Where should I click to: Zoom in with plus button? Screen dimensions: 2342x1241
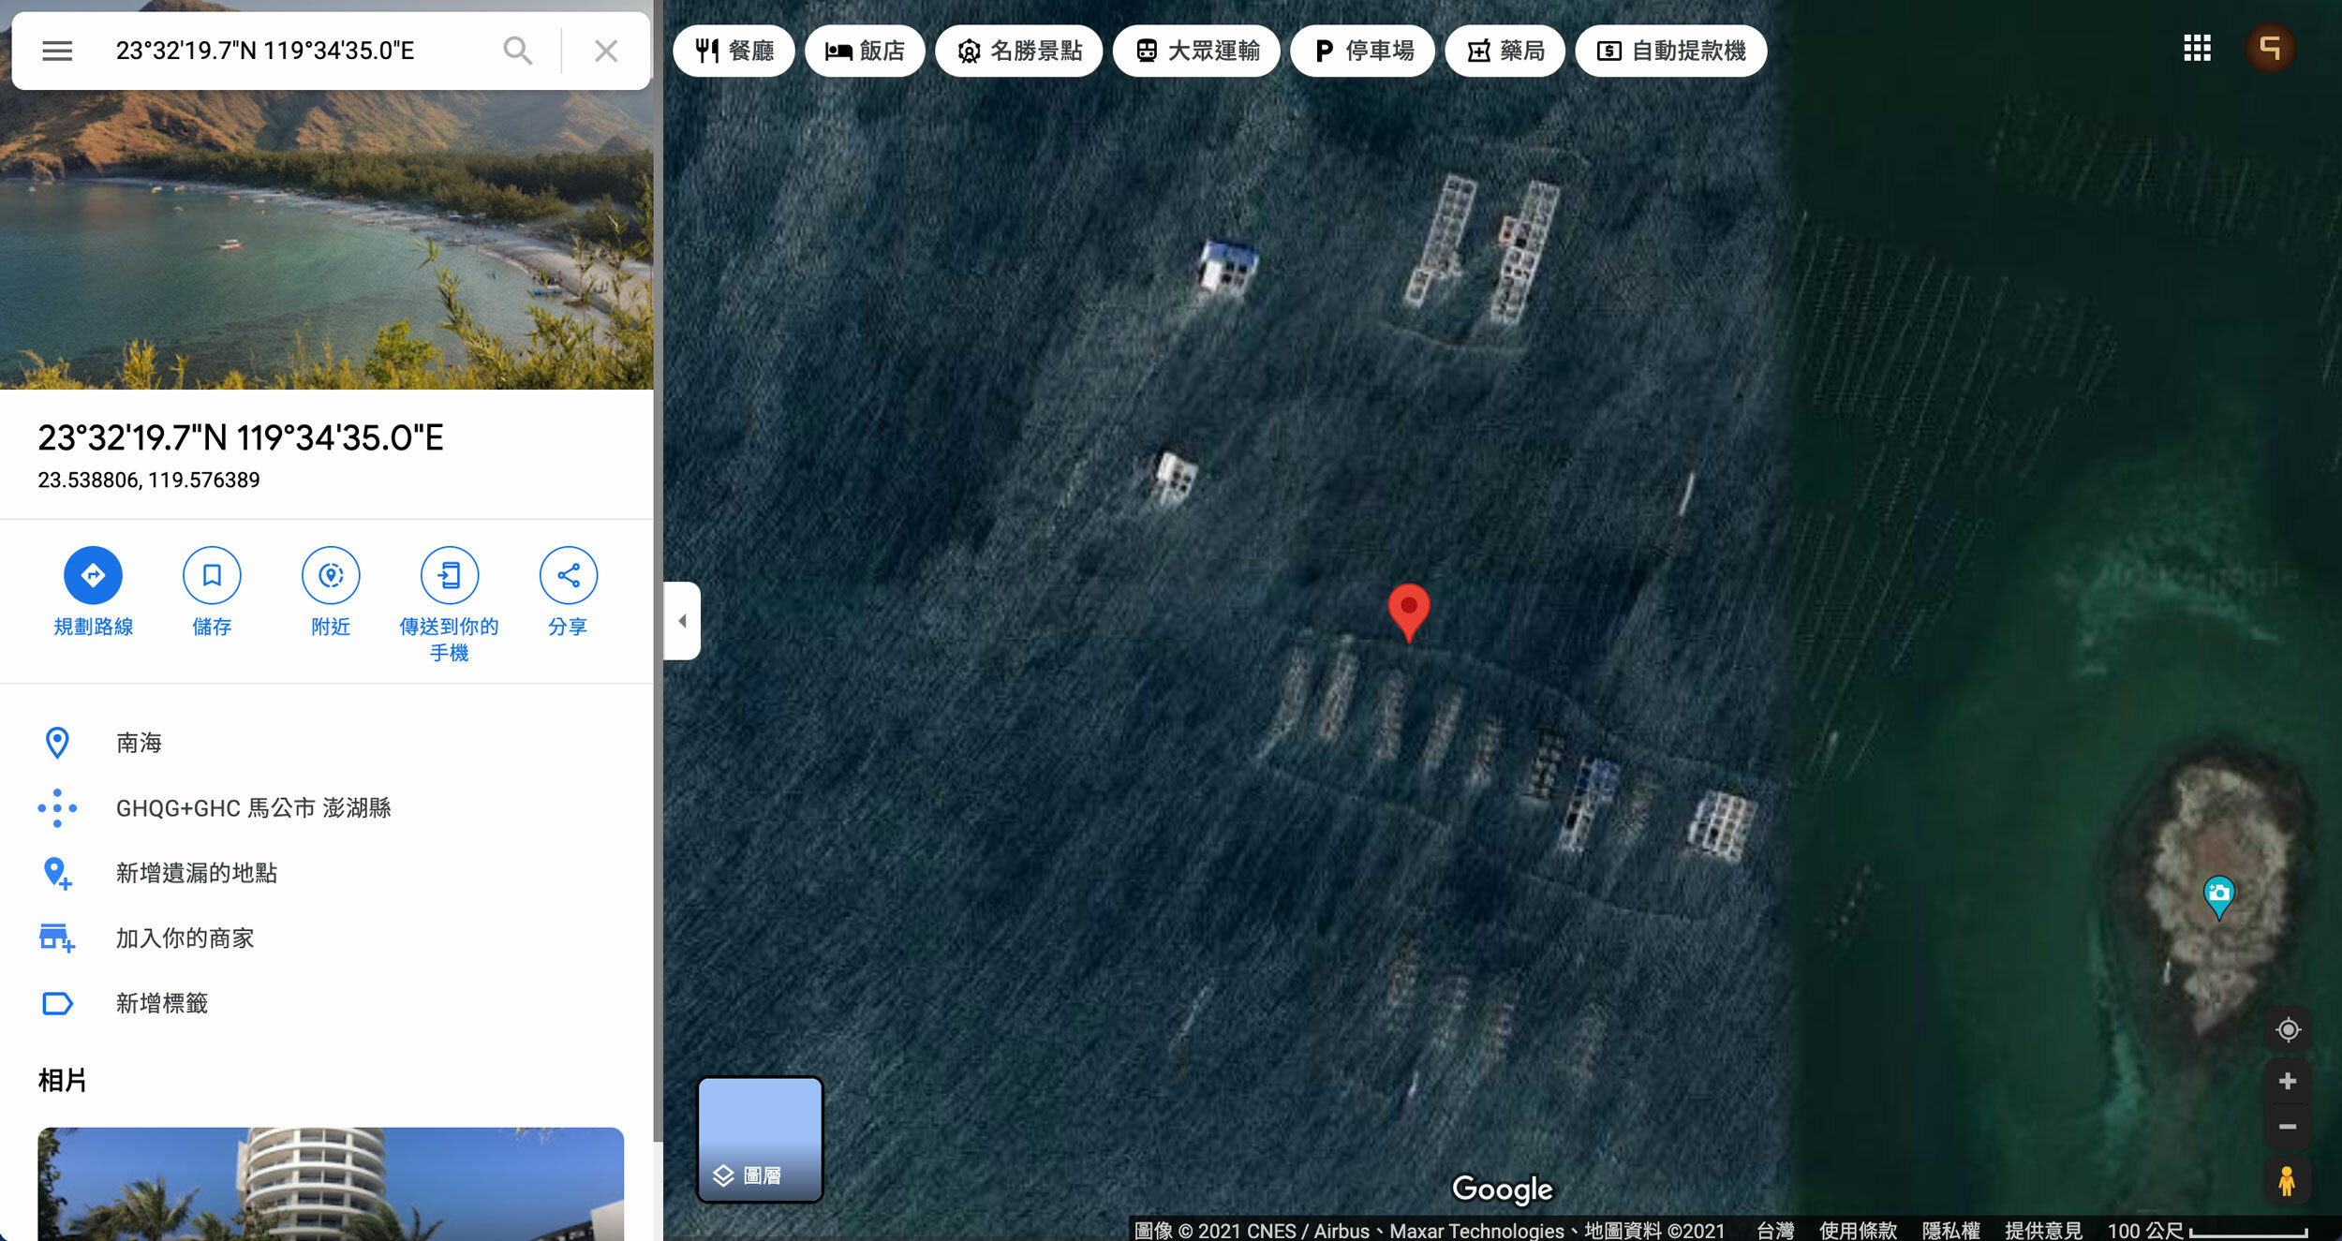(2288, 1081)
